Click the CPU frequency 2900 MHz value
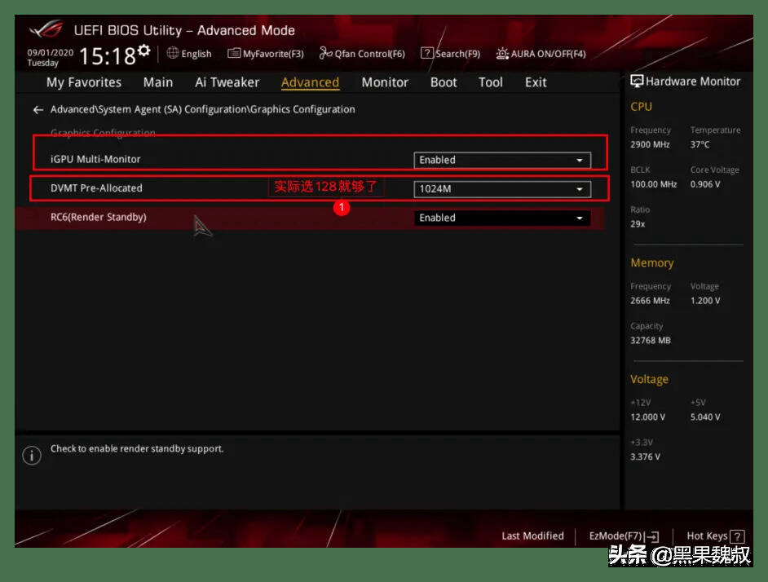The width and height of the screenshot is (768, 582). click(x=650, y=144)
